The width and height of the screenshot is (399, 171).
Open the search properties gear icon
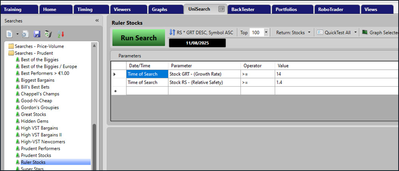click(x=25, y=34)
